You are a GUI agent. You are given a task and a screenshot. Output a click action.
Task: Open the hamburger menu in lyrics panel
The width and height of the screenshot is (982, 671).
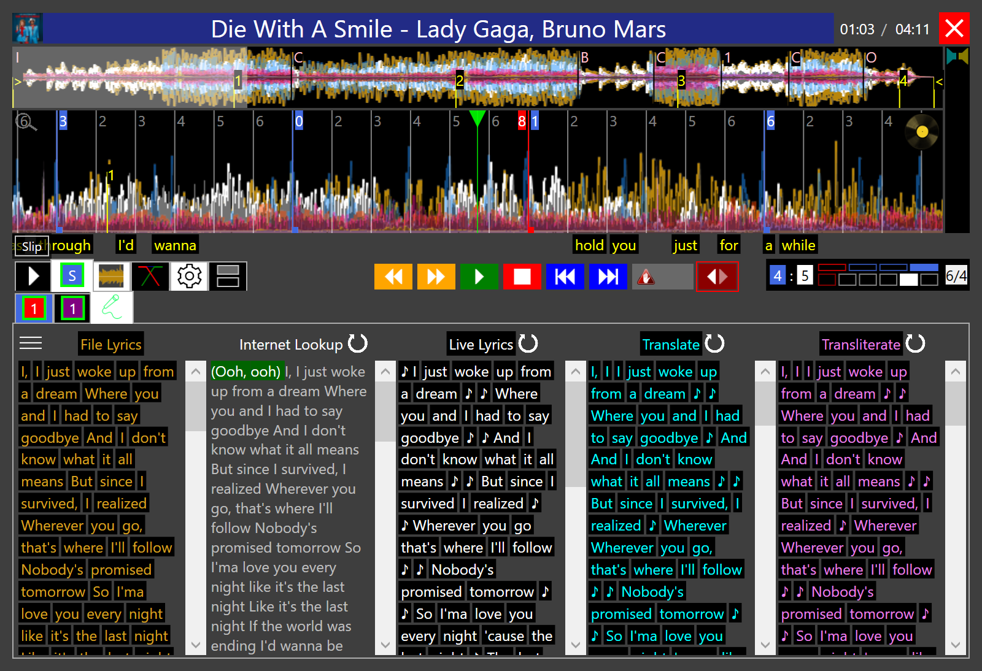[31, 343]
